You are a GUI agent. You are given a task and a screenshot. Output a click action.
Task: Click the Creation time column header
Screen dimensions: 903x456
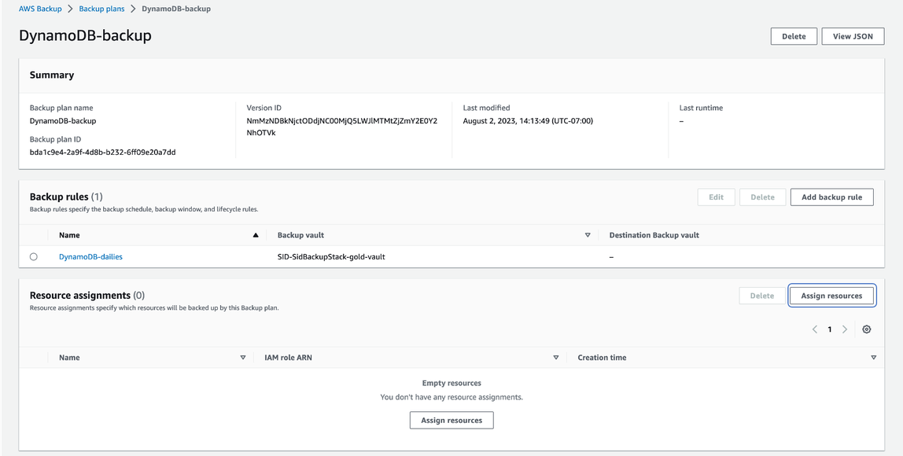pyautogui.click(x=602, y=358)
